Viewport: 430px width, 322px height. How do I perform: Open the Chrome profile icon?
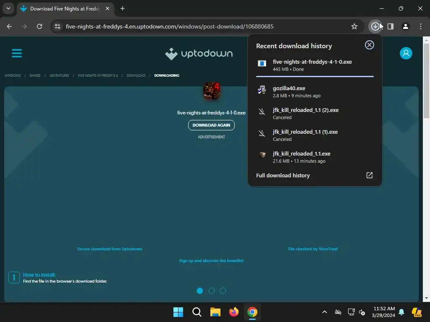405,26
